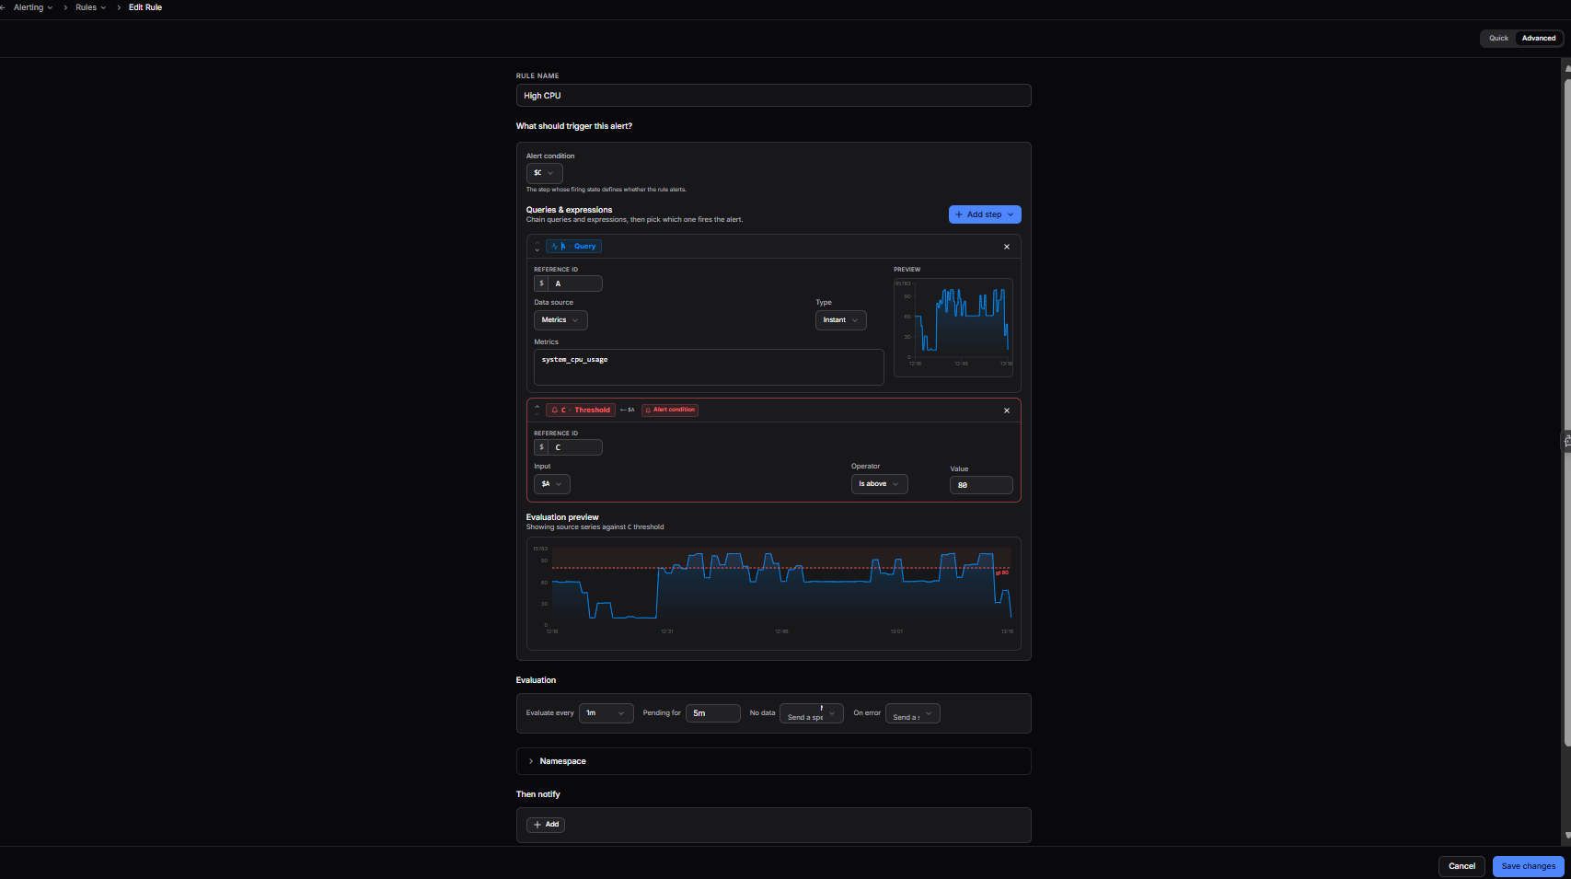1571x879 pixels.
Task: Click the Metrics query box 'system_cpu_usage'
Action: pyautogui.click(x=709, y=367)
